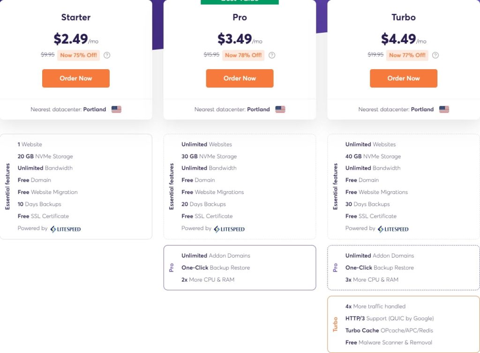
Task: Click the LiteSpeed logo in Turbo features
Action: pyautogui.click(x=393, y=229)
